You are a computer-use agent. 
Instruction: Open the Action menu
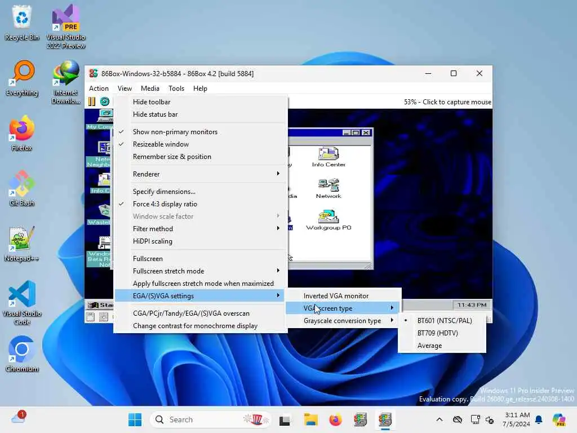(99, 89)
